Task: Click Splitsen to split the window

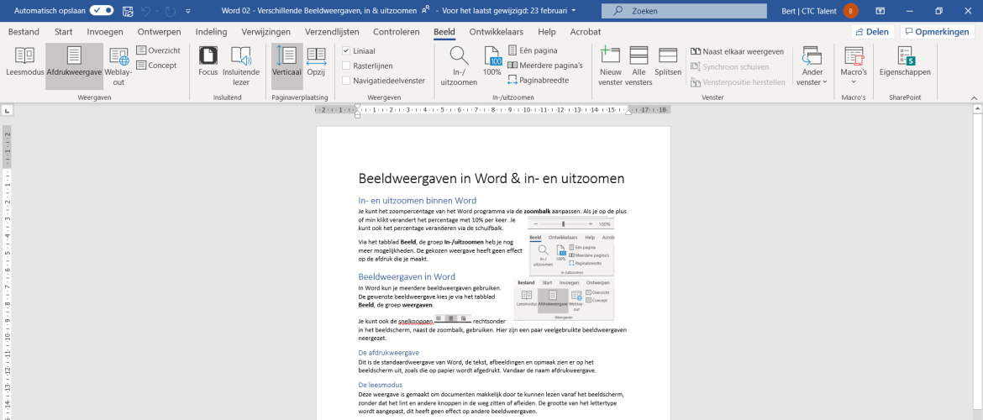Action: pyautogui.click(x=668, y=61)
